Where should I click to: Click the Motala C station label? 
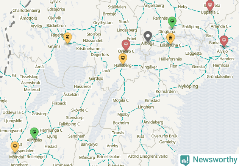tap(120, 100)
